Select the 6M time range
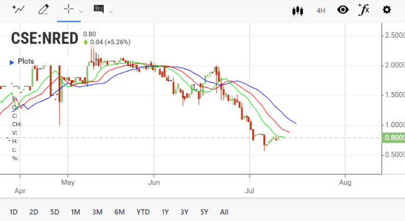 point(120,212)
